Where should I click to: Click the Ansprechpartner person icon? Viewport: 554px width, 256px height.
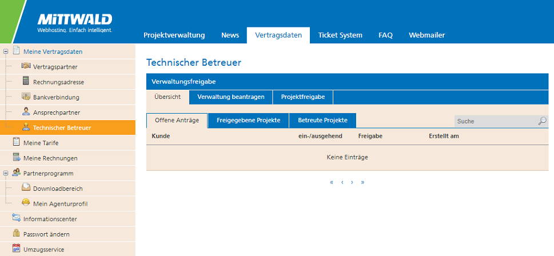[26, 111]
